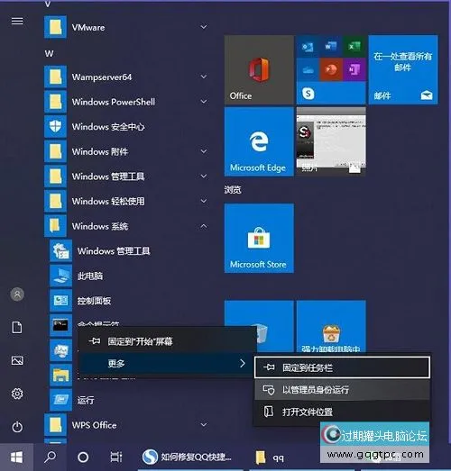Open taskbar Search magnifier

pos(50,457)
